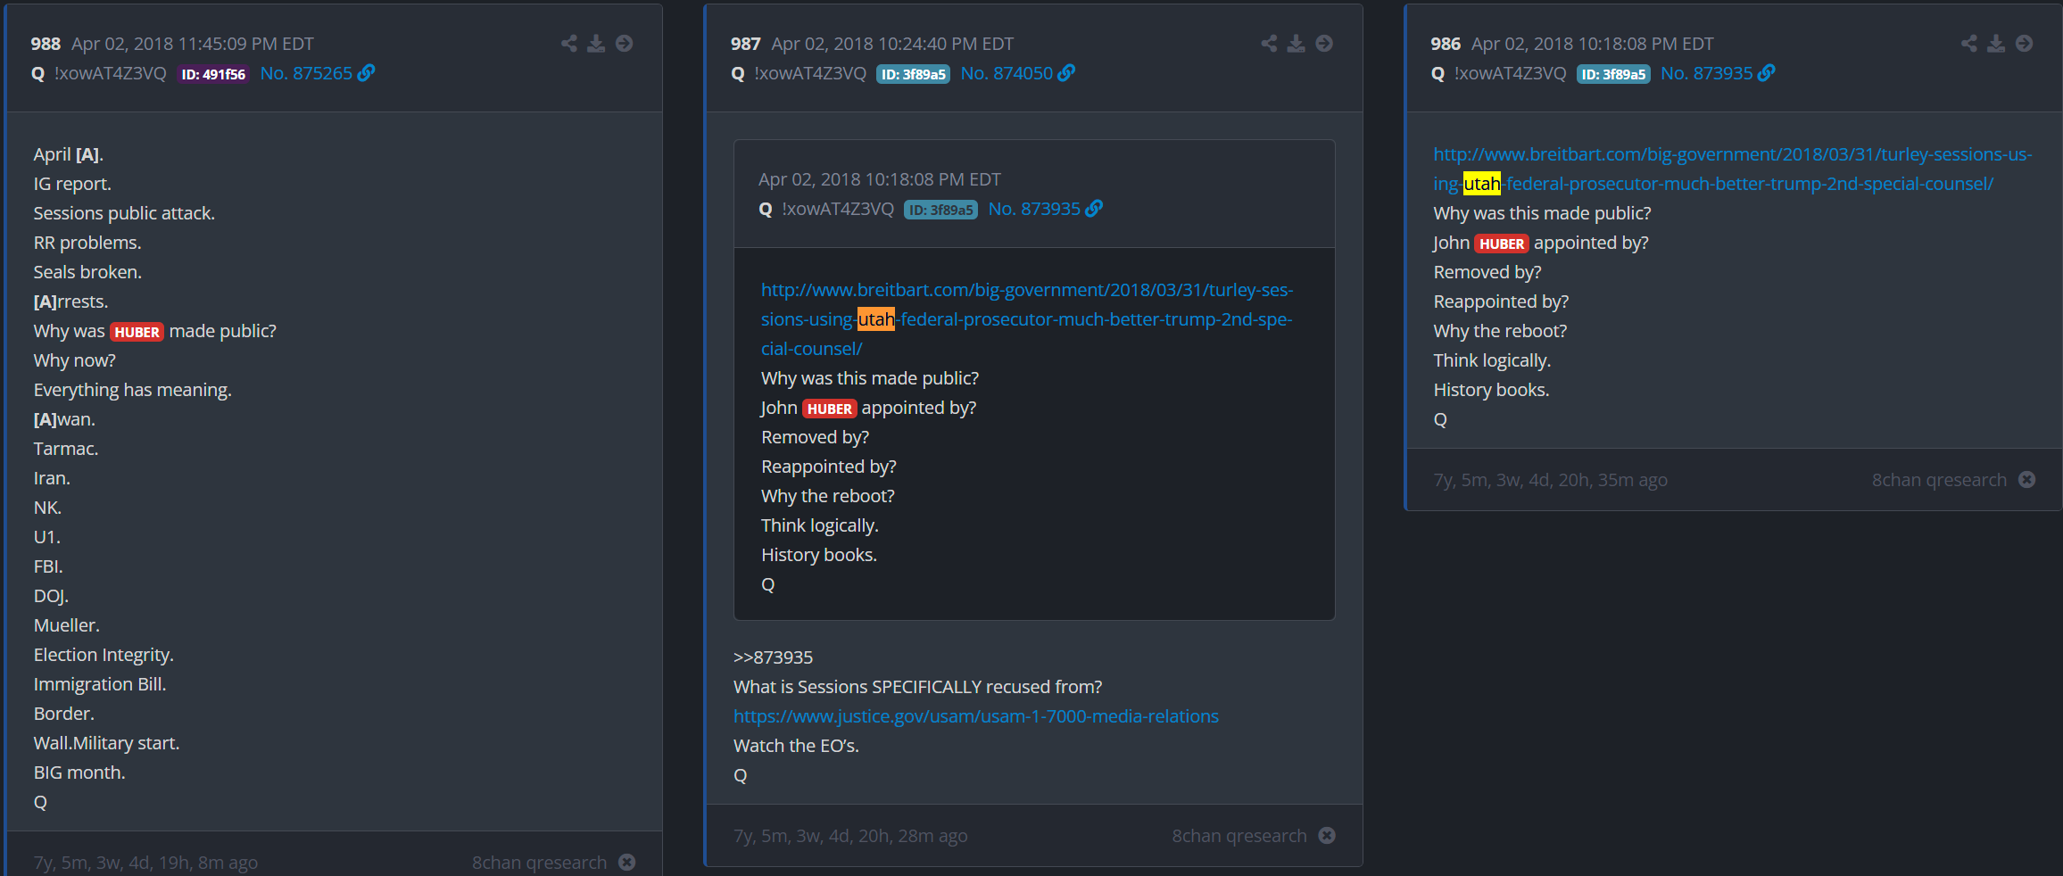Remove the 8chan qresearch tag on post 988

[627, 863]
